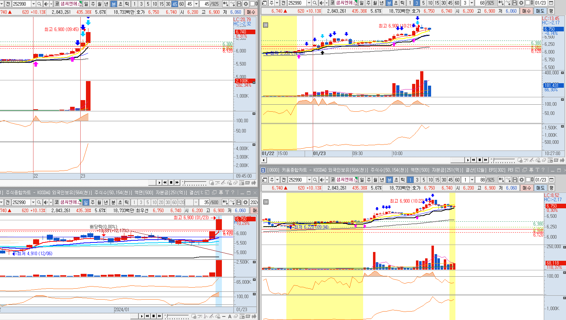Select 30-minute interval in 키움종합차트 toolbar
The image size is (566, 320).
tap(444, 180)
